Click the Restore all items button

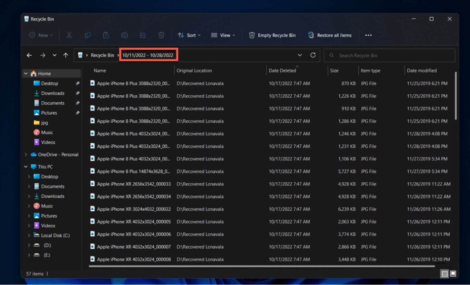click(x=330, y=35)
